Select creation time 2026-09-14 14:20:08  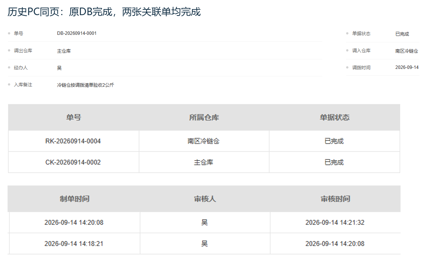coord(74,223)
